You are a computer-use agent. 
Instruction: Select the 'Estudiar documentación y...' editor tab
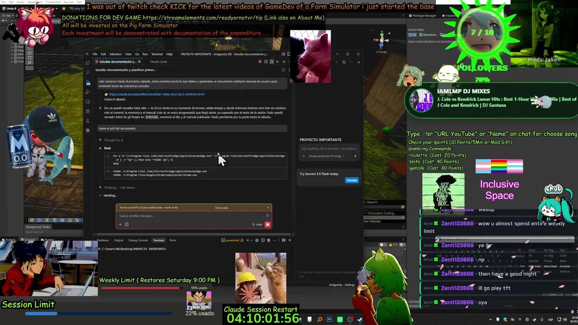click(117, 62)
